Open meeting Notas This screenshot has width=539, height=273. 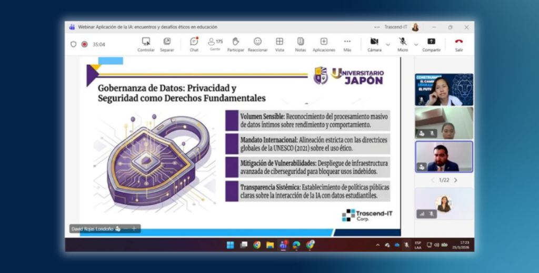tap(300, 44)
